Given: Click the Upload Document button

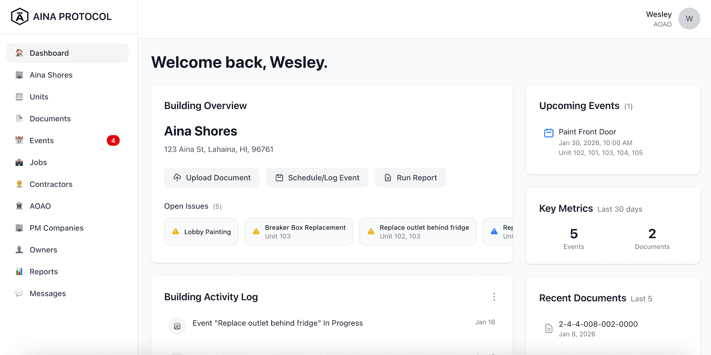Looking at the screenshot, I should [211, 177].
